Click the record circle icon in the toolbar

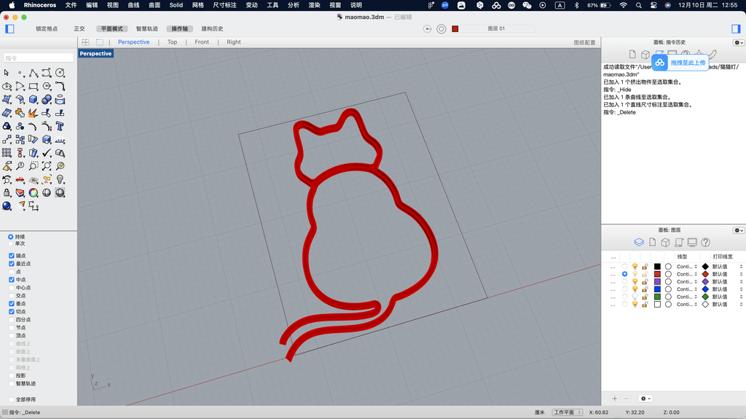coord(441,28)
